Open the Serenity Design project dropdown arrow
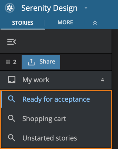This screenshot has height=149, width=118. 86,8
